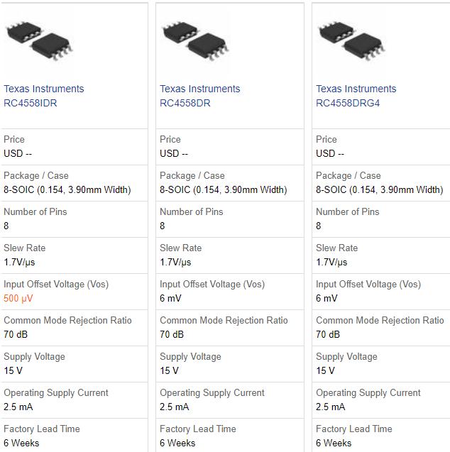This screenshot has height=452, width=450.
Task: Click Supply Voltage 15 V in RC4558DRG4 column
Action: 325,371
